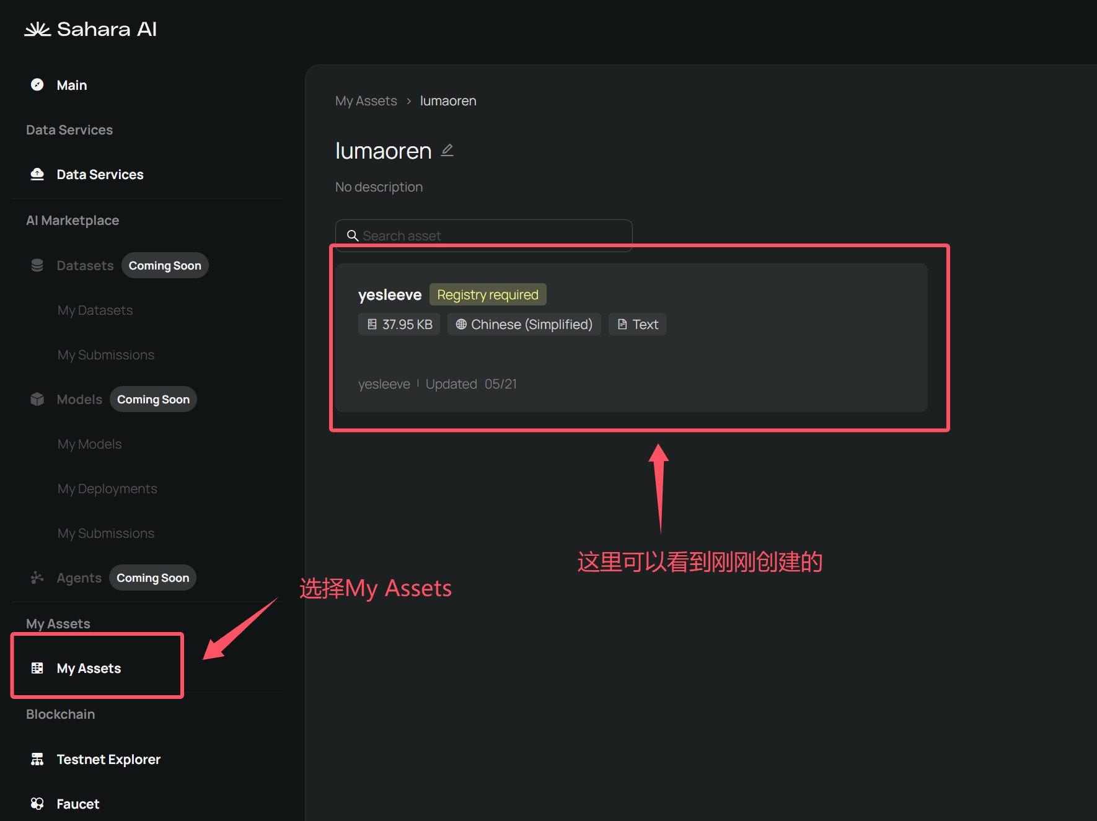Click the Search asset field

483,235
